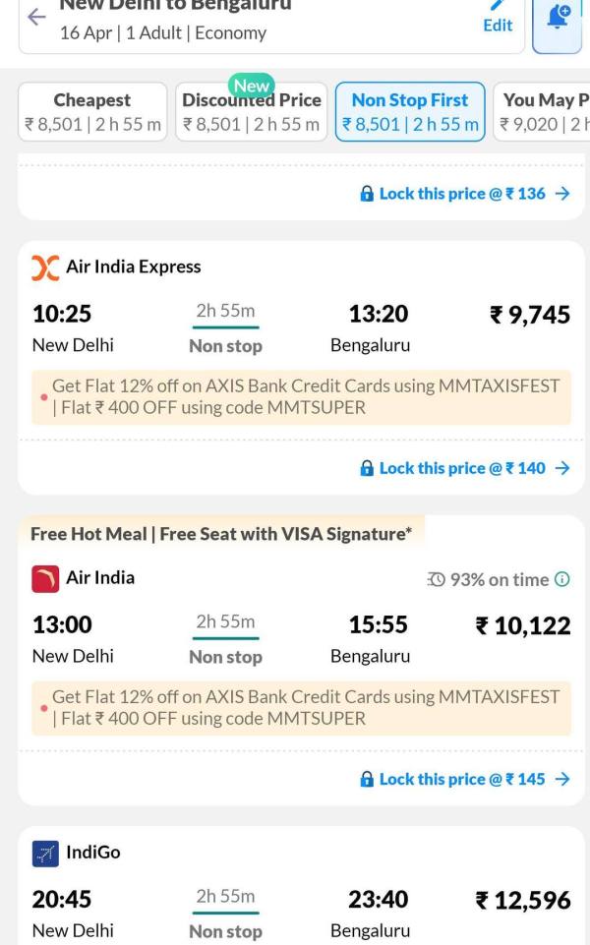590x945 pixels.
Task: Lock this price at ₹ 136
Action: [464, 194]
